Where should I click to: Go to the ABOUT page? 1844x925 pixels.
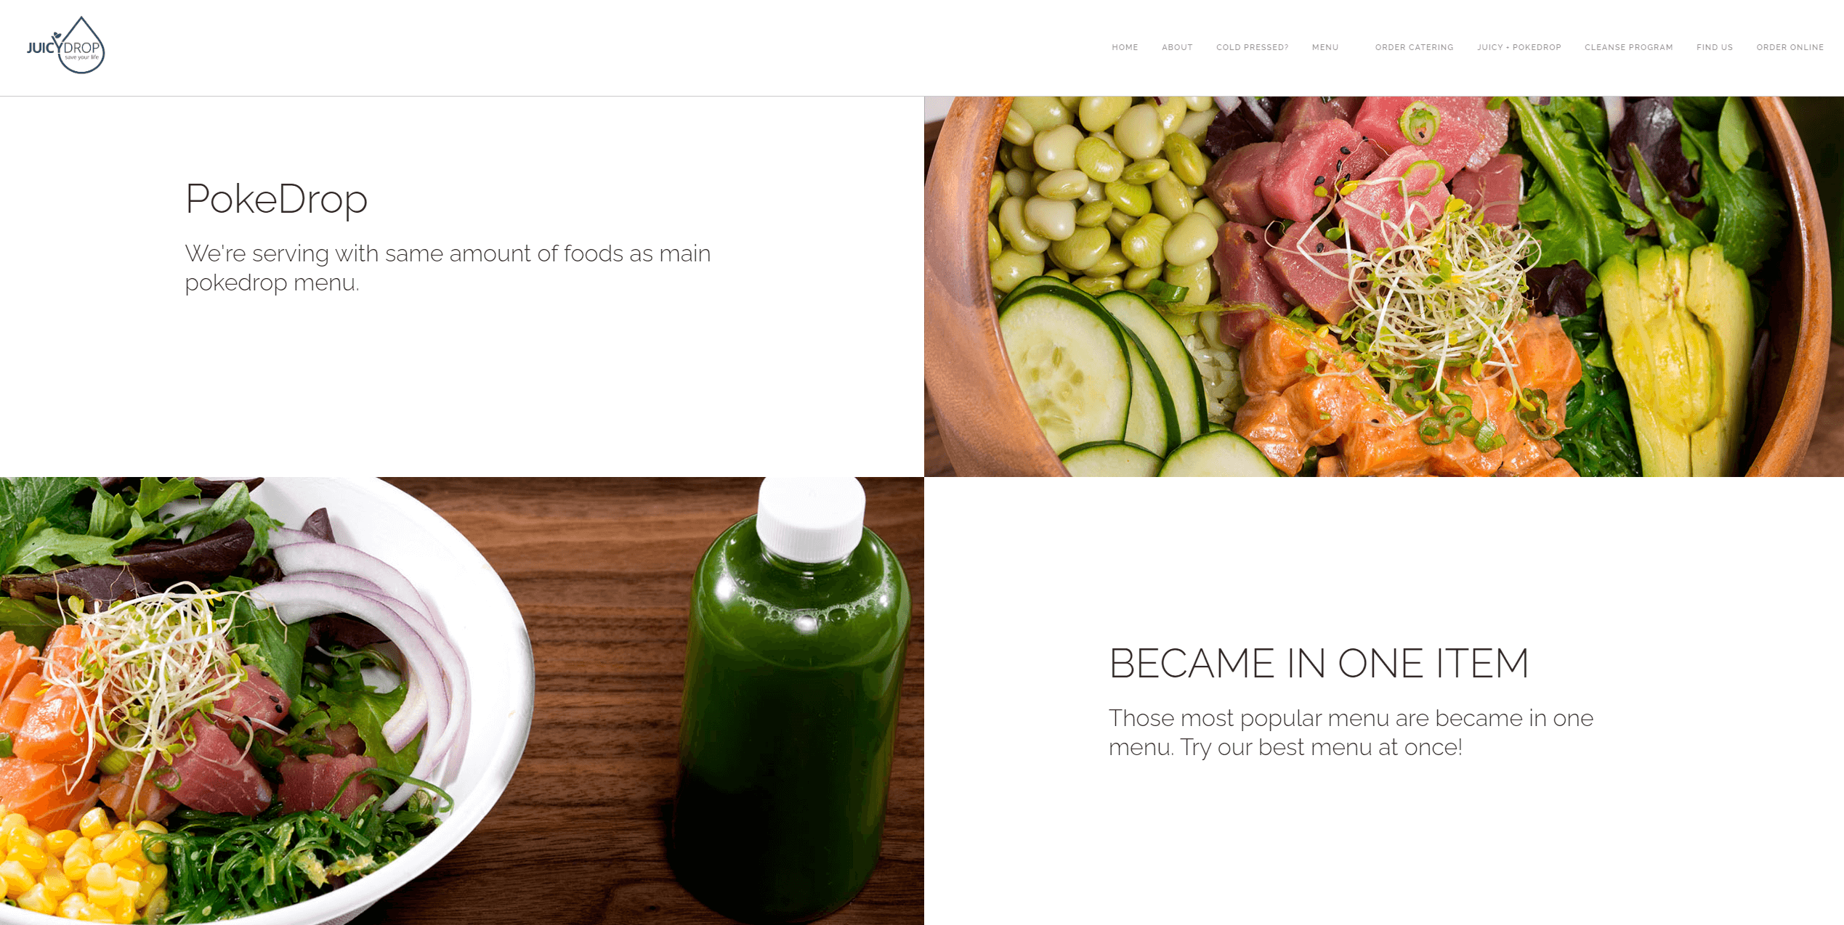[1177, 47]
